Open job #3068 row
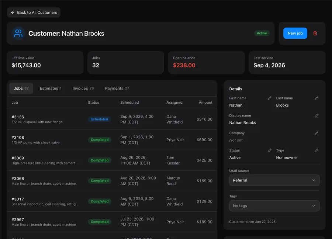This screenshot has width=332, height=239. coord(112,181)
